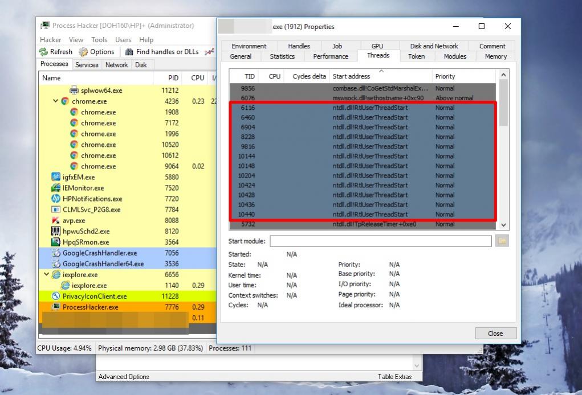Click the CLMLSvc_P2G8.exe icon
The image size is (582, 395).
pos(56,209)
